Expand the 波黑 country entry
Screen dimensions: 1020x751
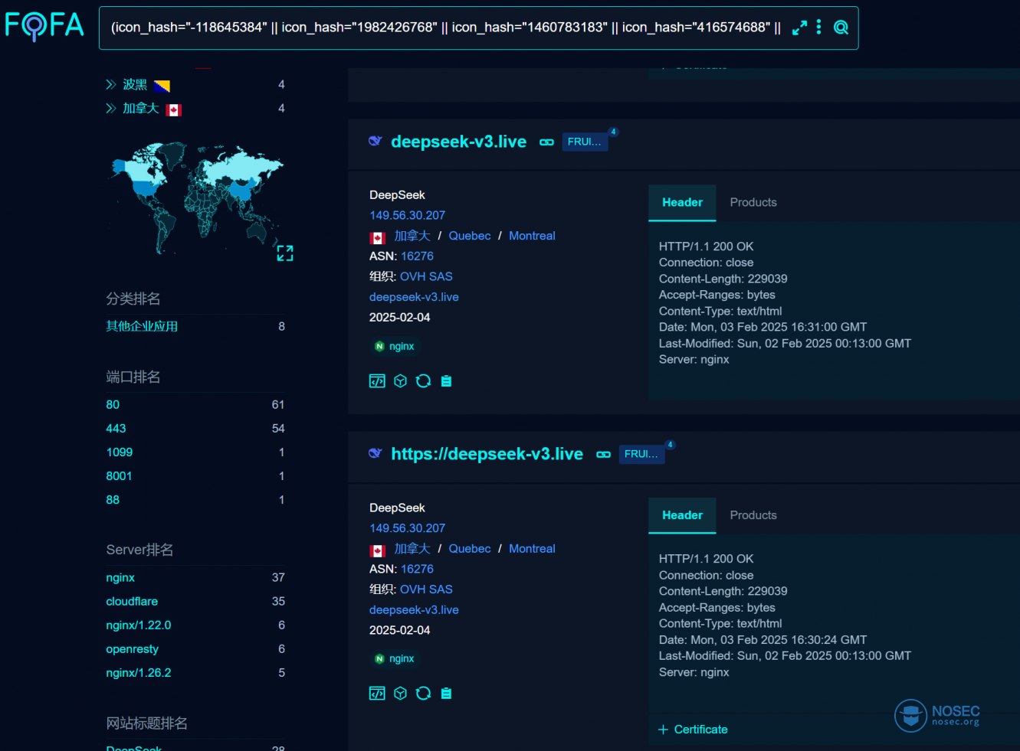coord(111,85)
